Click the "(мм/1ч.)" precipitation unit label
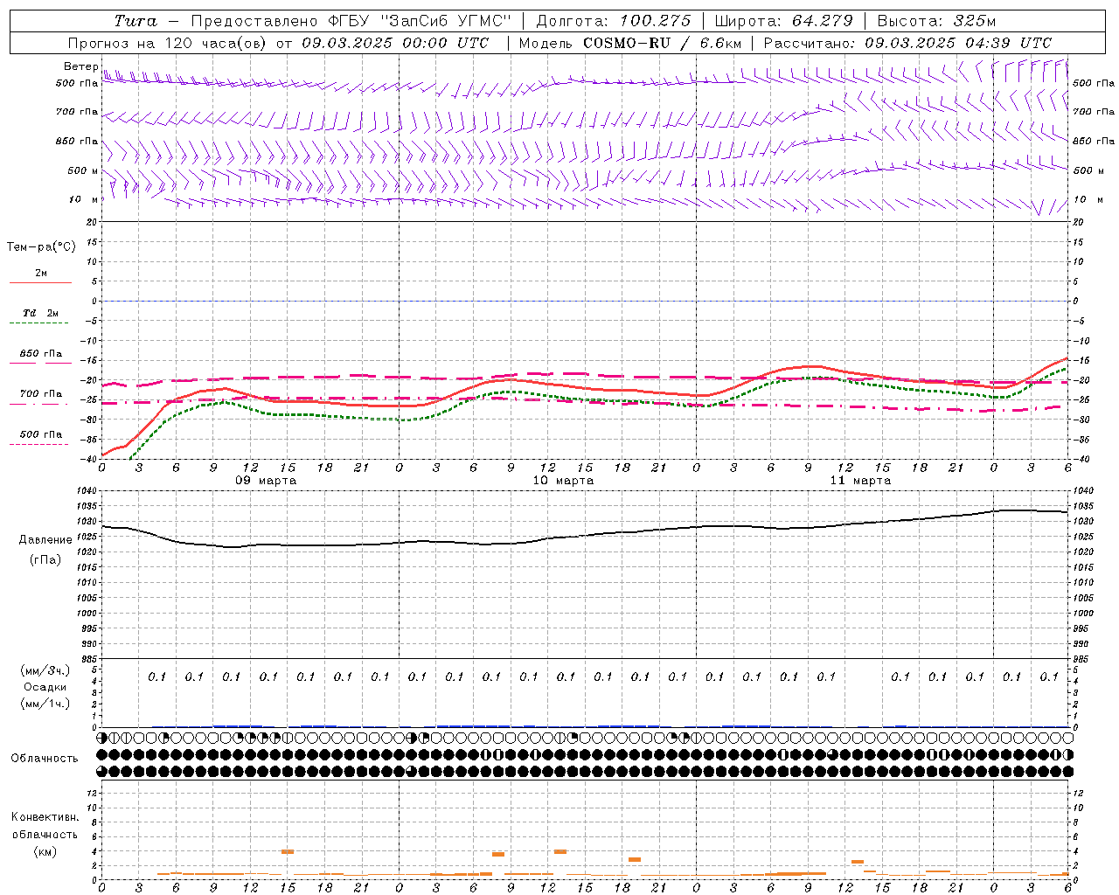 (45, 704)
